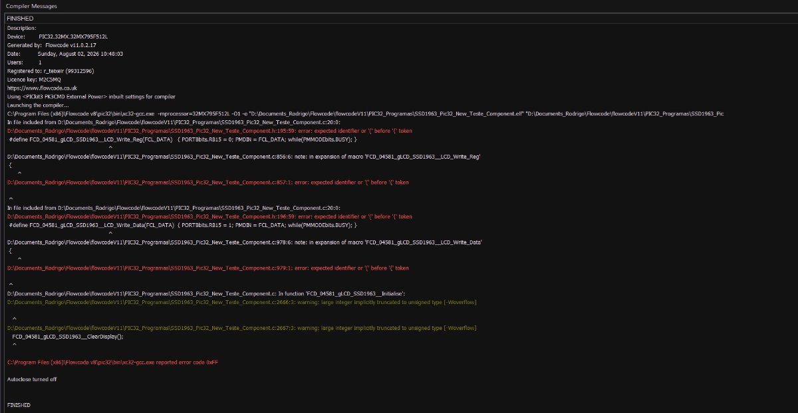This screenshot has height=413, width=798.
Task: Click the Date Sunday, August 02, 2026 line
Action: tap(65, 53)
